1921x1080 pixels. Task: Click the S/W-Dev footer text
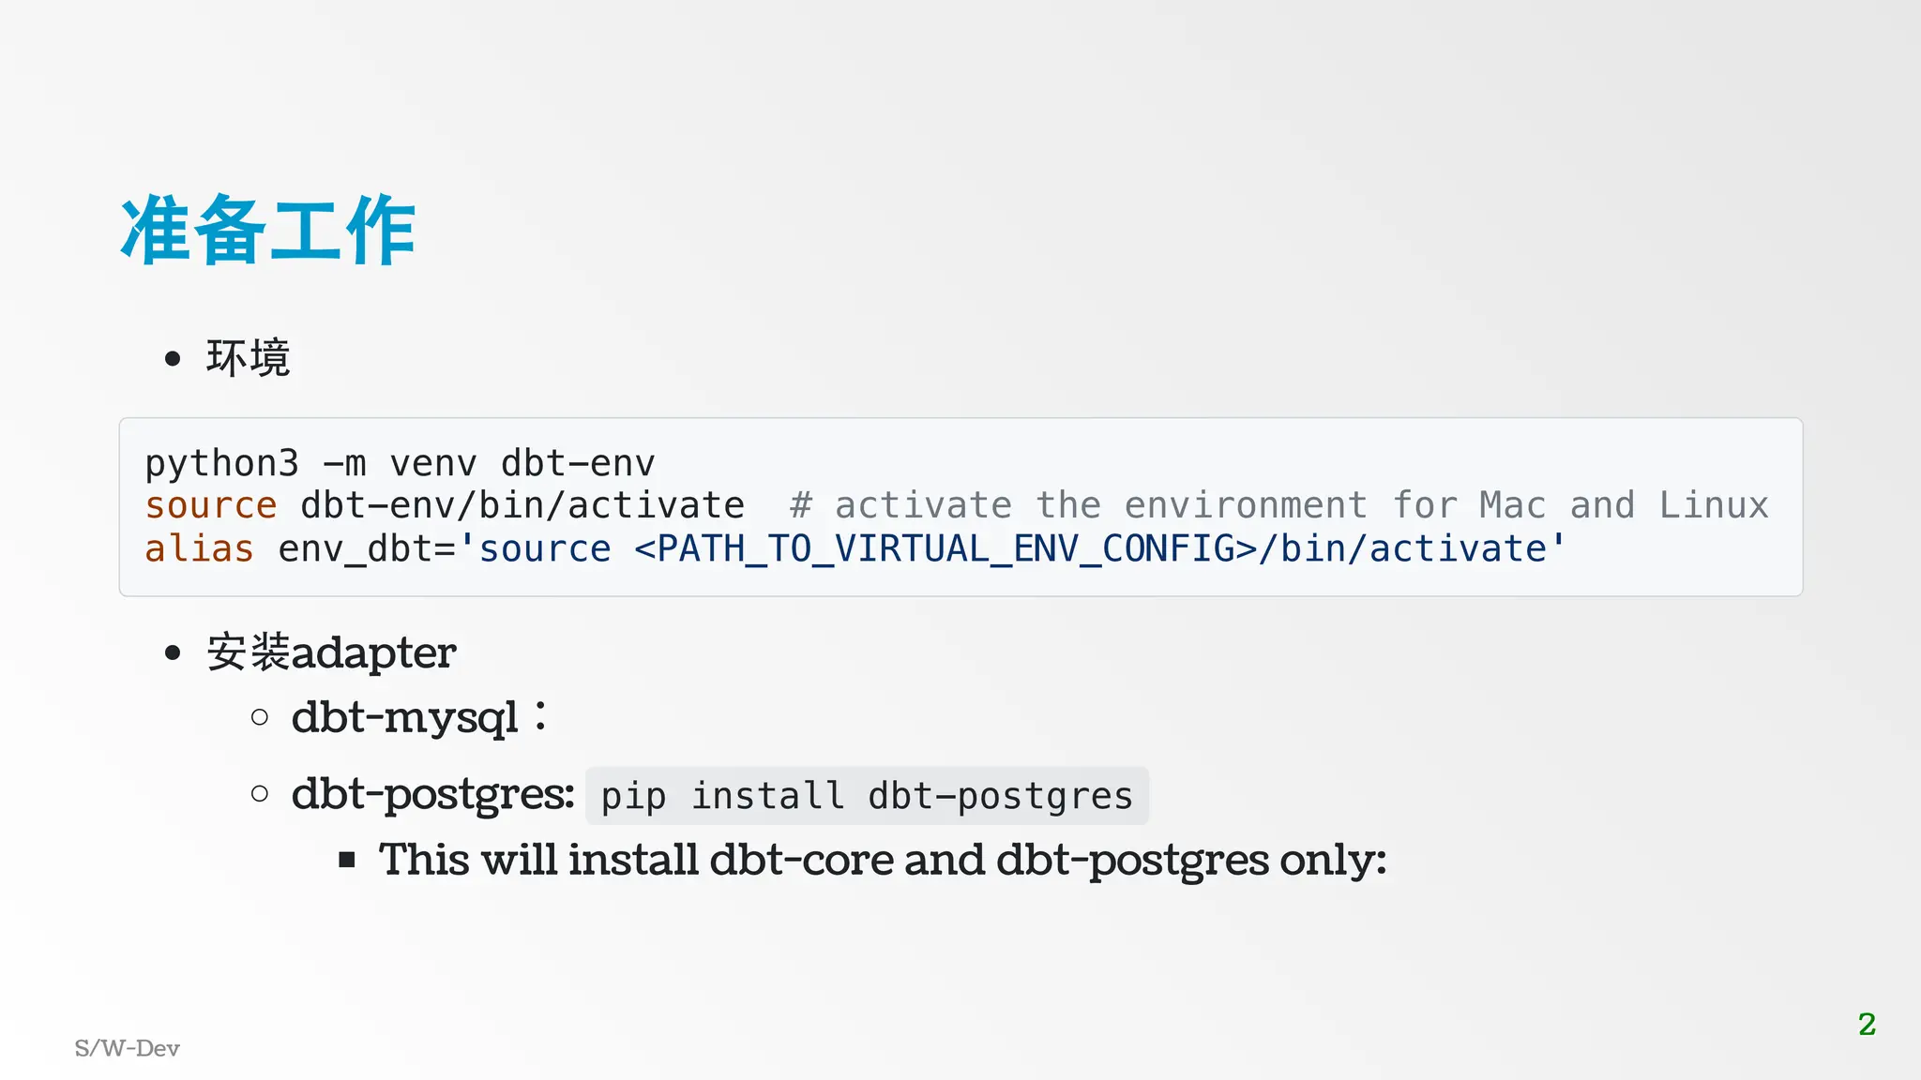(x=128, y=1048)
